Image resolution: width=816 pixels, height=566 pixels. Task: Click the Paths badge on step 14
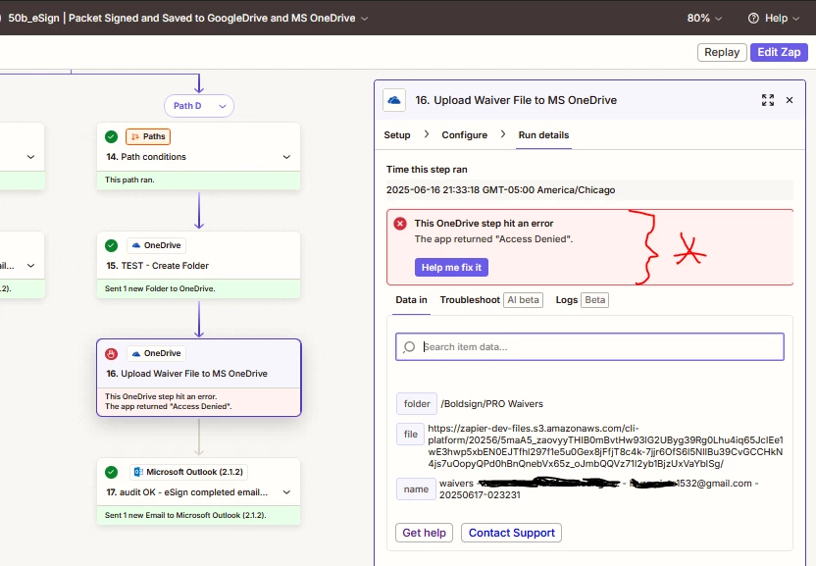click(x=148, y=136)
